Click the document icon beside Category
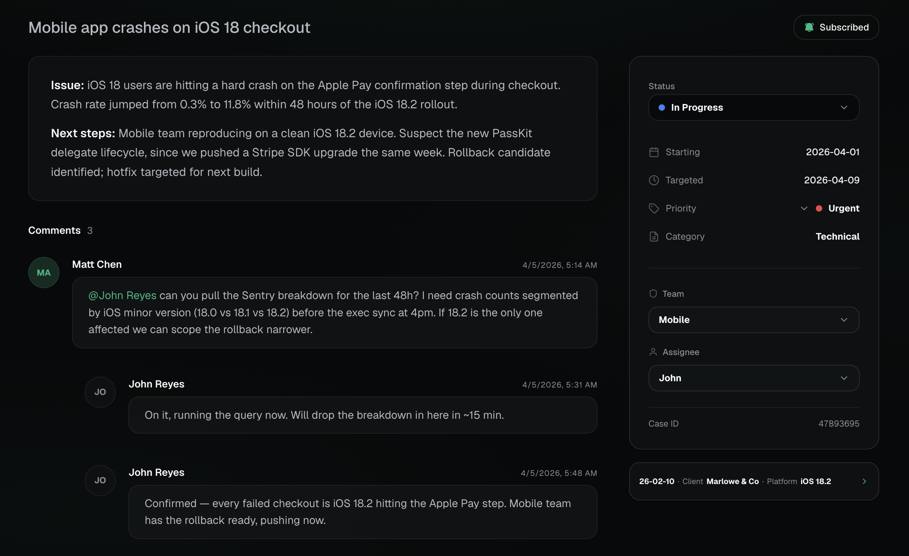The width and height of the screenshot is (909, 556). pos(654,237)
